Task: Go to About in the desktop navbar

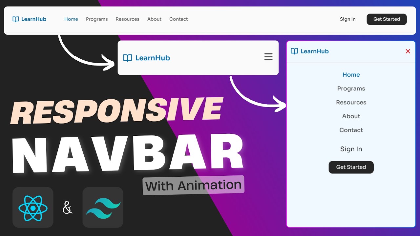Action: tap(154, 19)
